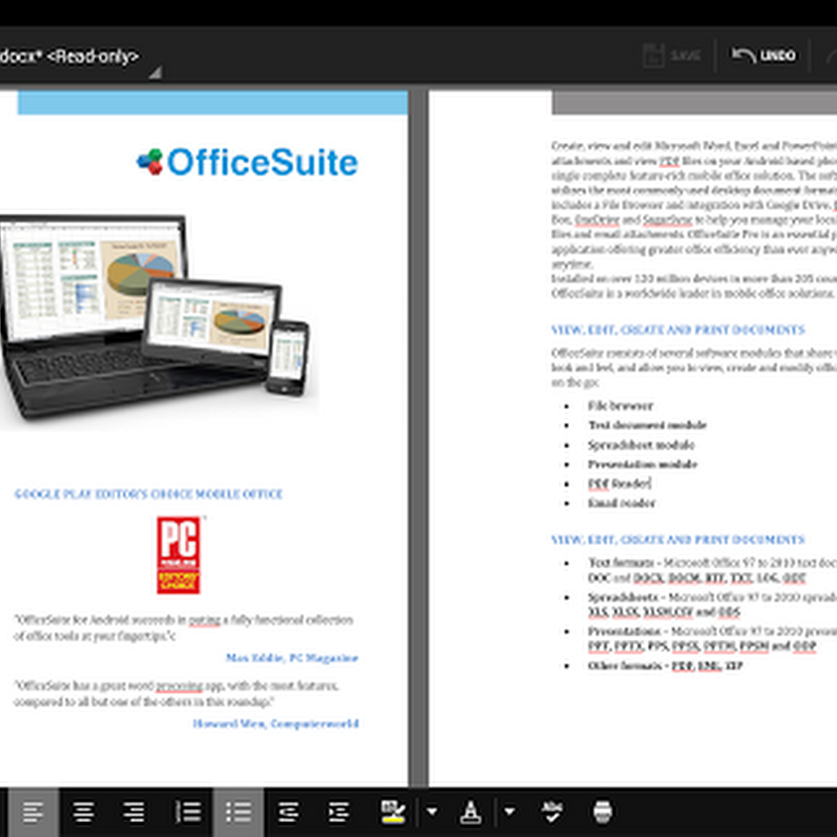Image resolution: width=837 pixels, height=837 pixels.
Task: Run the spell check tool
Action: pyautogui.click(x=551, y=813)
